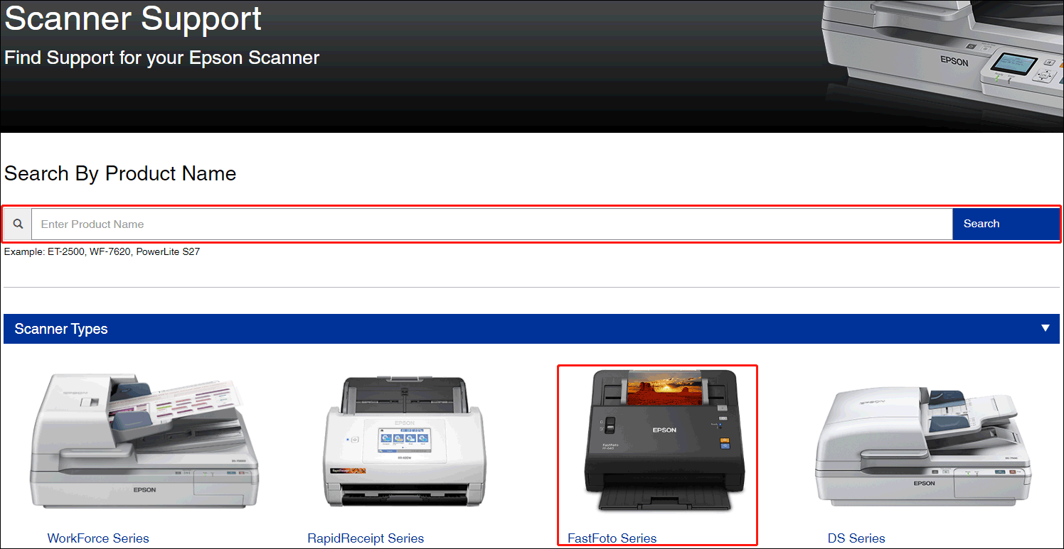Click the Scanner Types header bar
This screenshot has height=549, width=1064.
tap(531, 329)
